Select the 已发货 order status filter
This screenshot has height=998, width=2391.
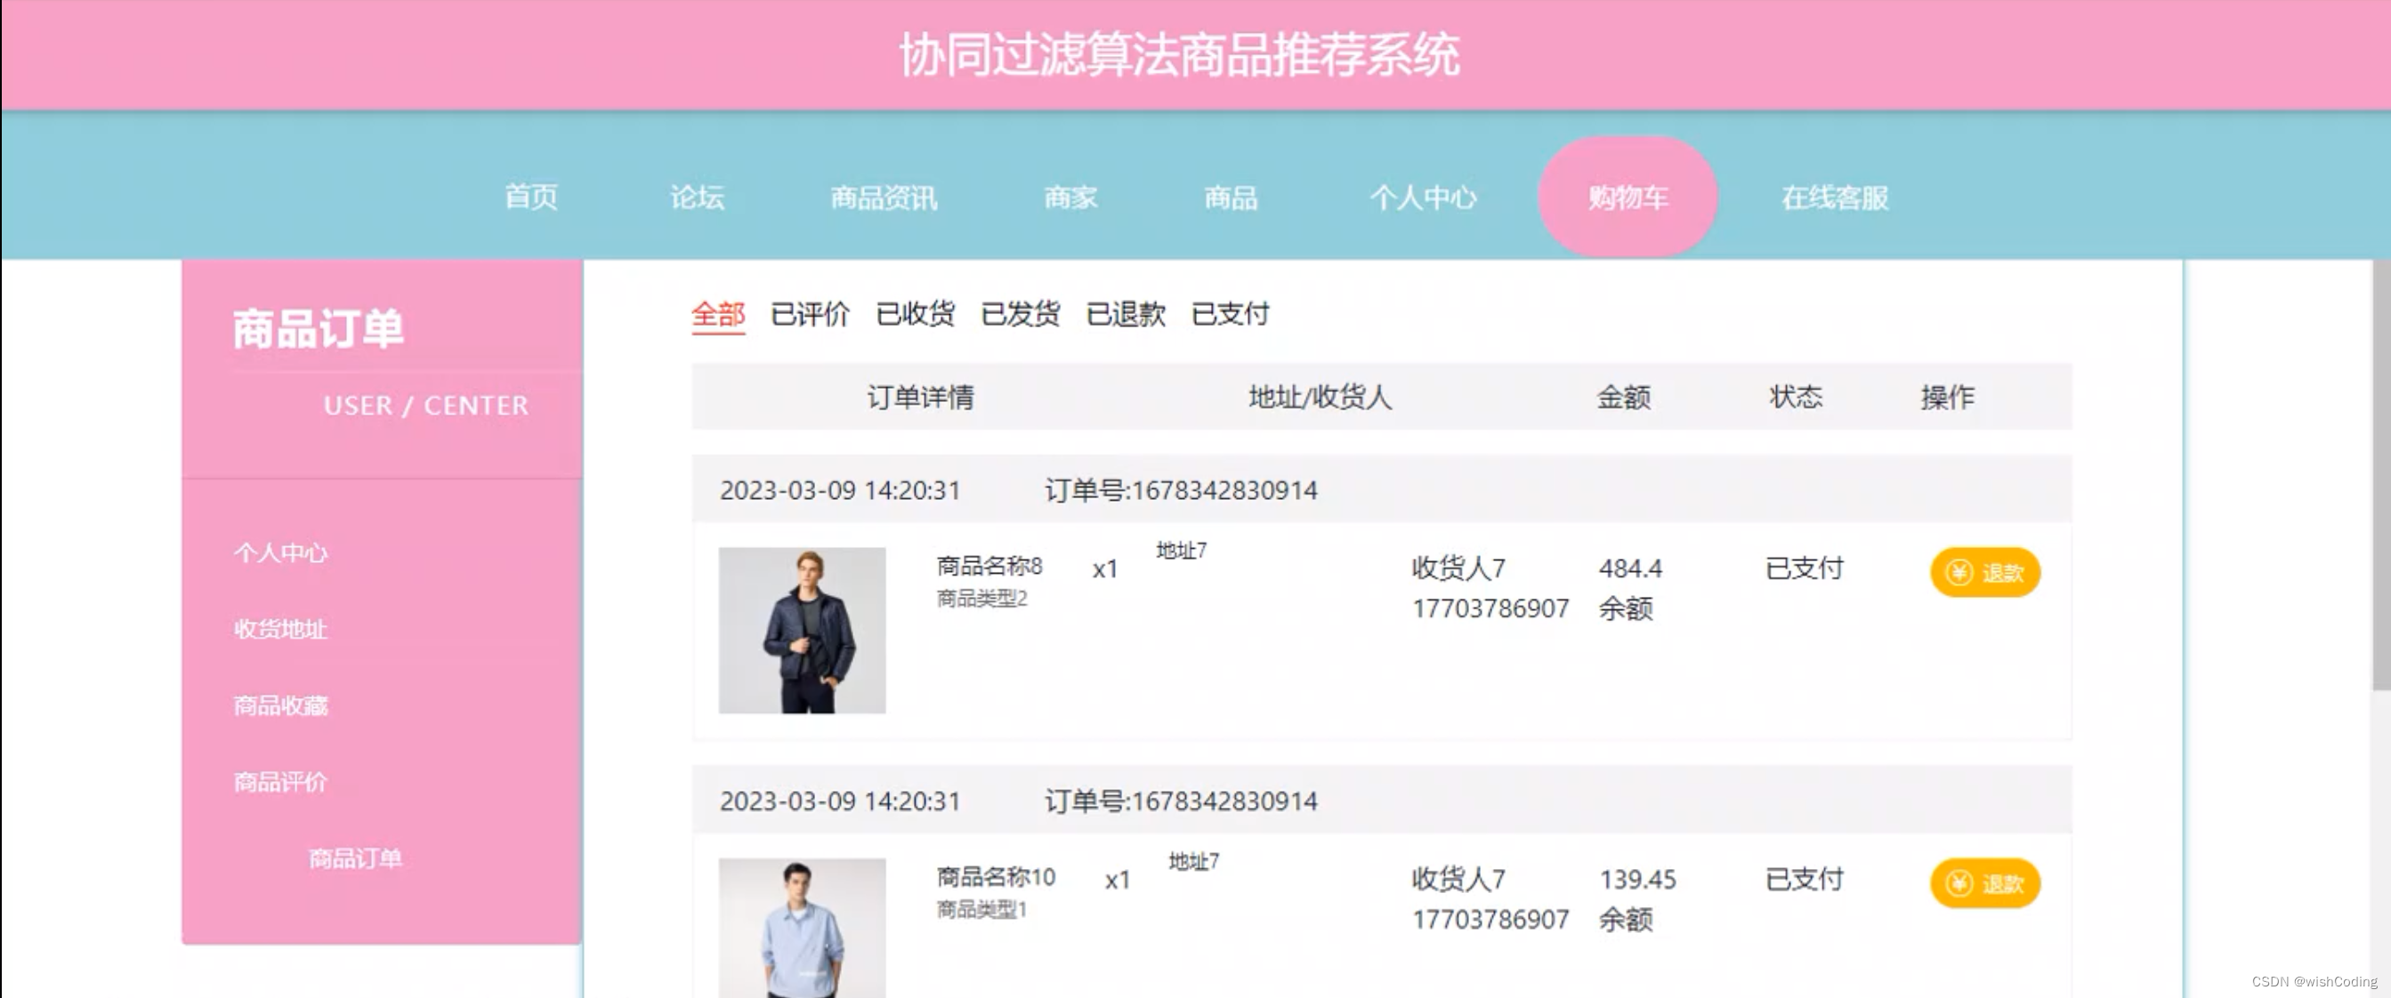(1021, 314)
